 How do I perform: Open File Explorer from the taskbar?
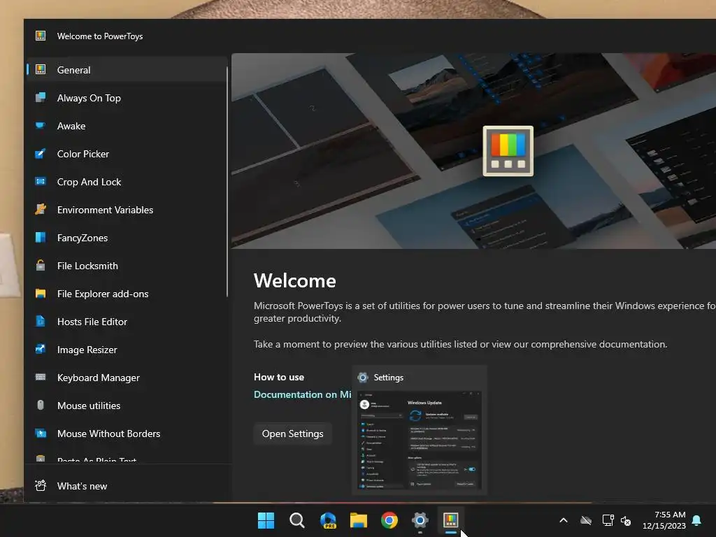tap(359, 520)
